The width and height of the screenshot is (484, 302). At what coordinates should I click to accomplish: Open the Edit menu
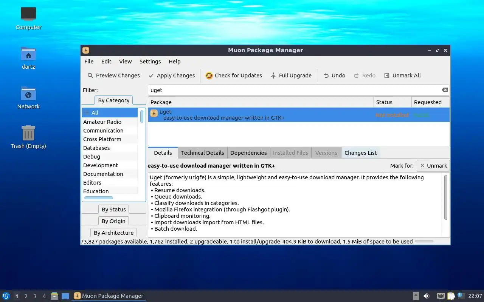coord(106,62)
